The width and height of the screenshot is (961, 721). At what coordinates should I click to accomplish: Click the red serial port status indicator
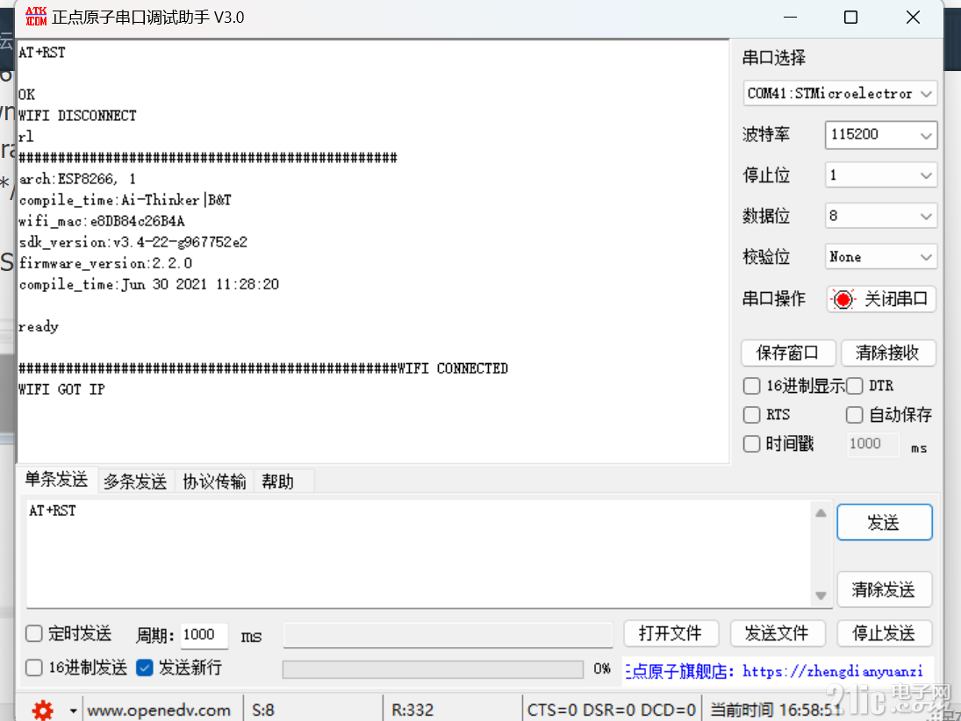coord(843,299)
